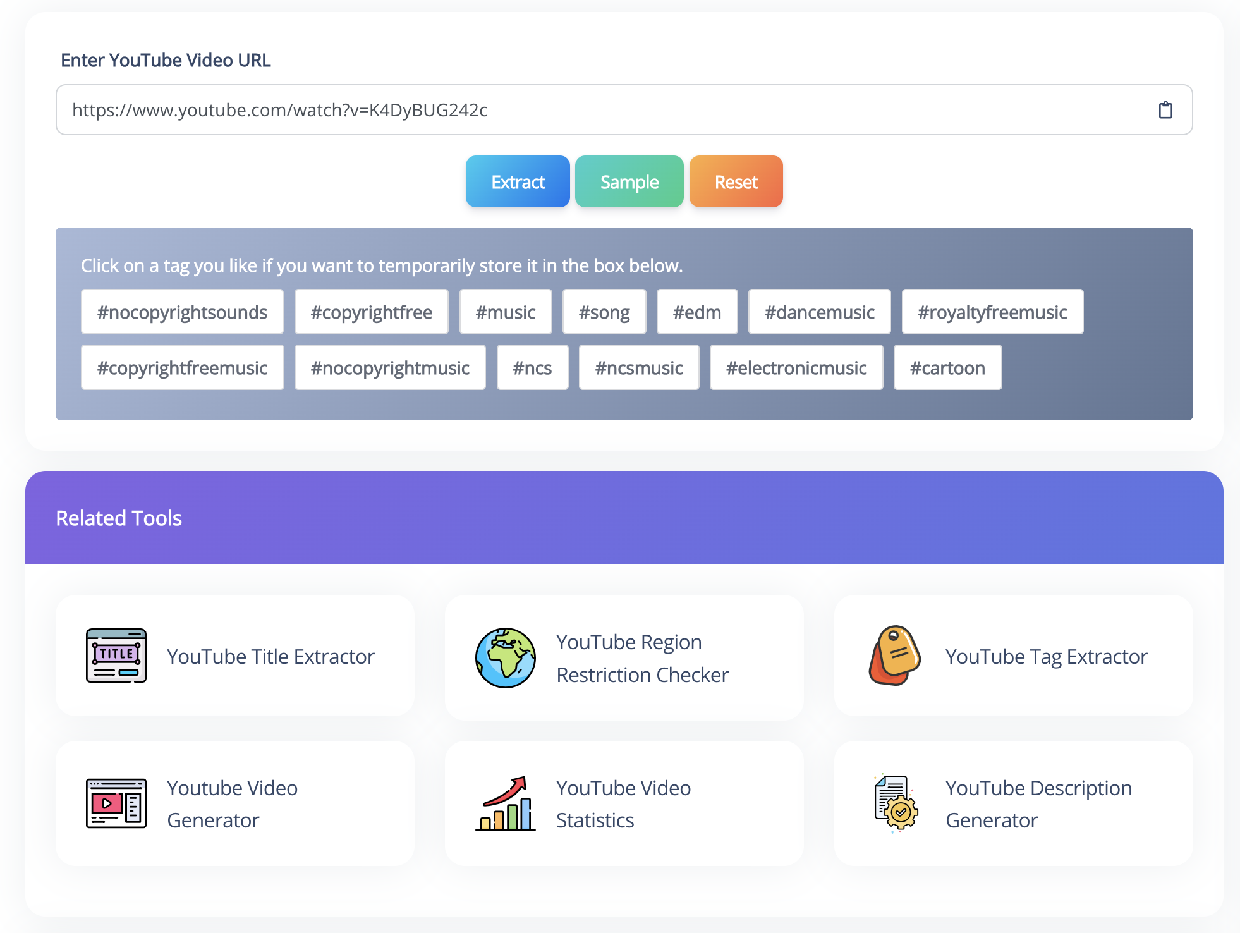
Task: Select the #edm tag
Action: tap(697, 311)
